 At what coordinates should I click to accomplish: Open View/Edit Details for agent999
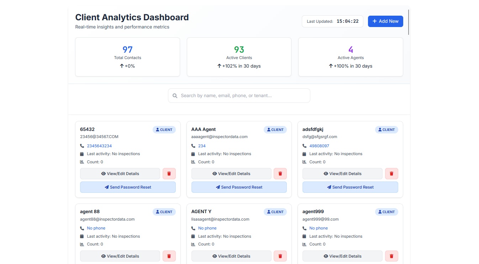(342, 256)
